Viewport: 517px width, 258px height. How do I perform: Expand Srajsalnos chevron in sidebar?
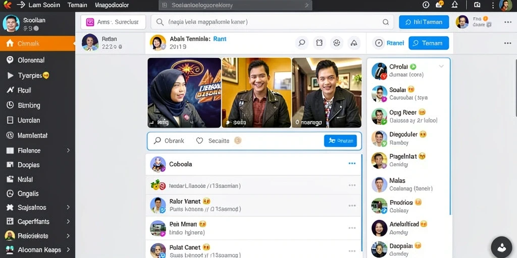coord(68,207)
